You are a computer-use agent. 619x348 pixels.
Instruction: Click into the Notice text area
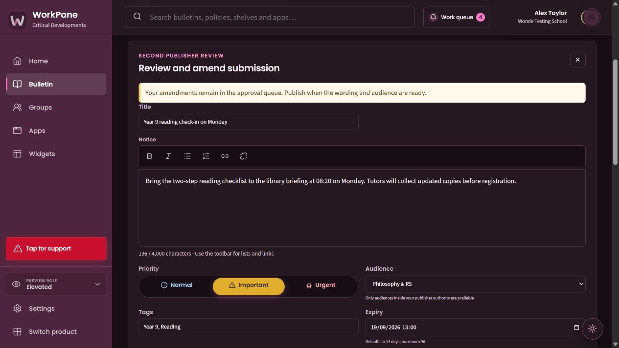click(x=362, y=208)
